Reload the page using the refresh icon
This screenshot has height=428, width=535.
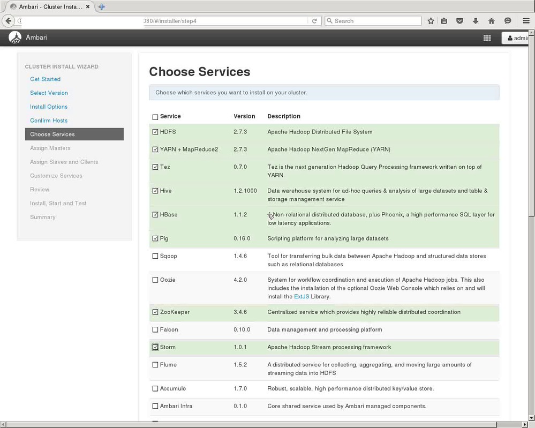click(x=315, y=20)
